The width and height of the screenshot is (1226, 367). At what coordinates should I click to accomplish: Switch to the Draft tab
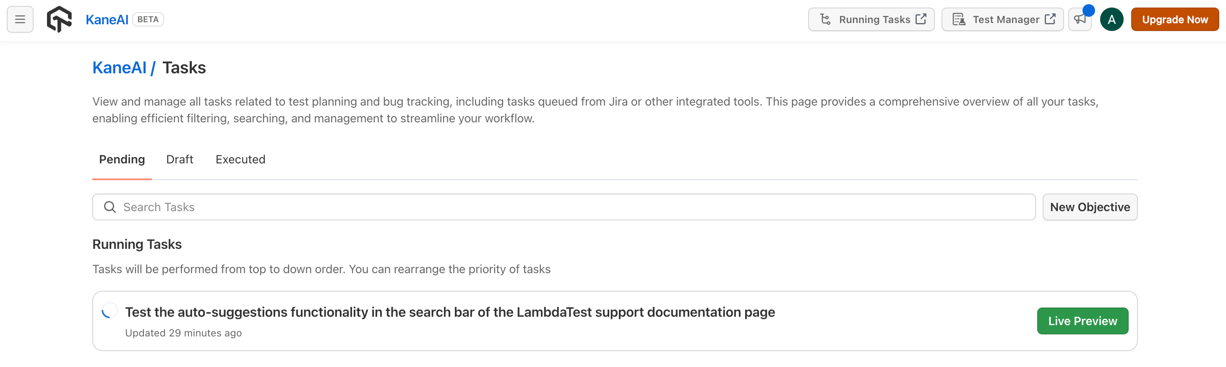click(180, 159)
